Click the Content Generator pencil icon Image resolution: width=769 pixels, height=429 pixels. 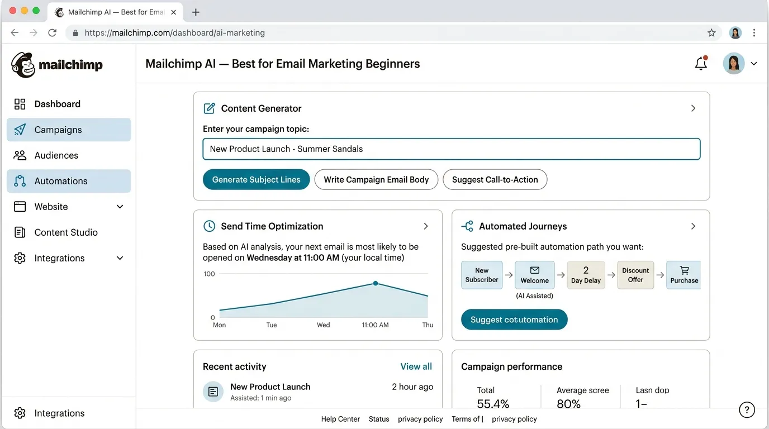click(x=209, y=108)
